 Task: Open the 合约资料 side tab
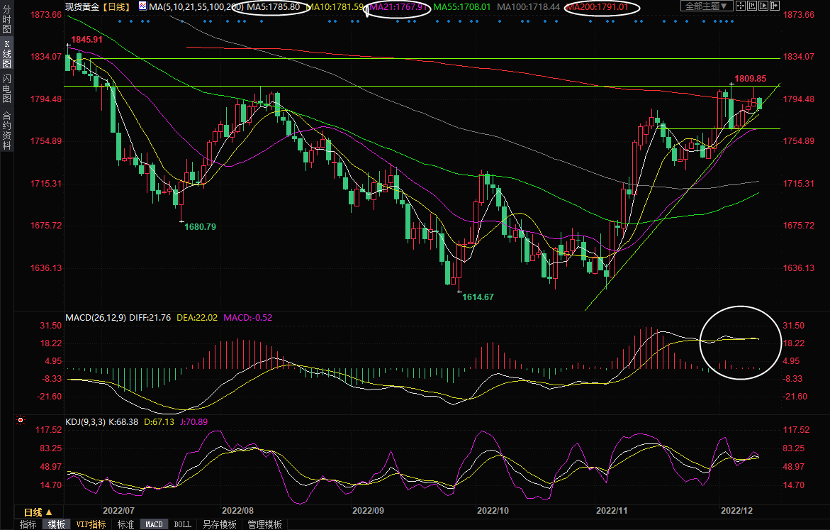tap(6, 131)
